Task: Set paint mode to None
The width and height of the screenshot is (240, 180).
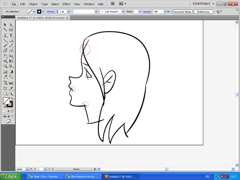Action: pos(12,111)
